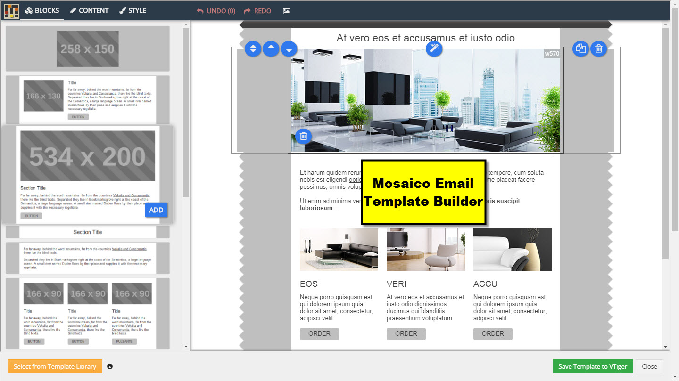The width and height of the screenshot is (679, 381).
Task: Click the Close button
Action: pos(649,366)
